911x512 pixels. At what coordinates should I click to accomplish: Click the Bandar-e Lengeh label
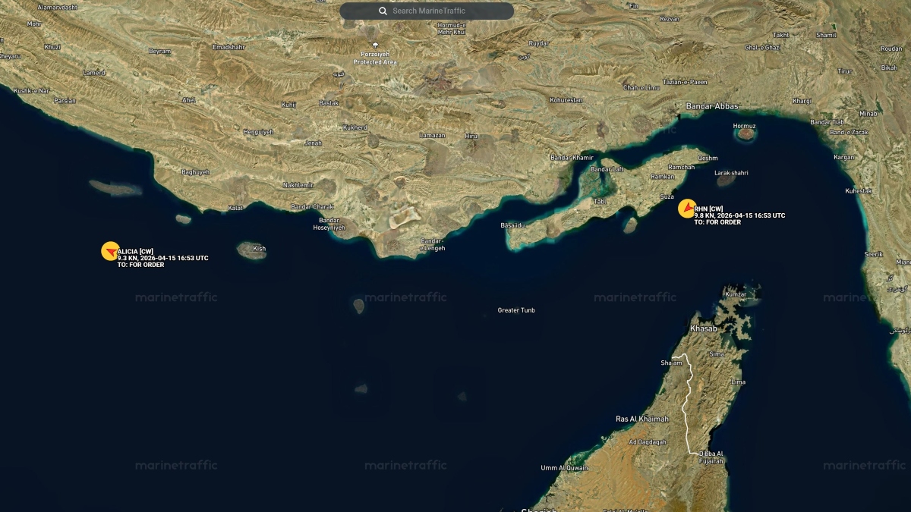[x=433, y=245]
